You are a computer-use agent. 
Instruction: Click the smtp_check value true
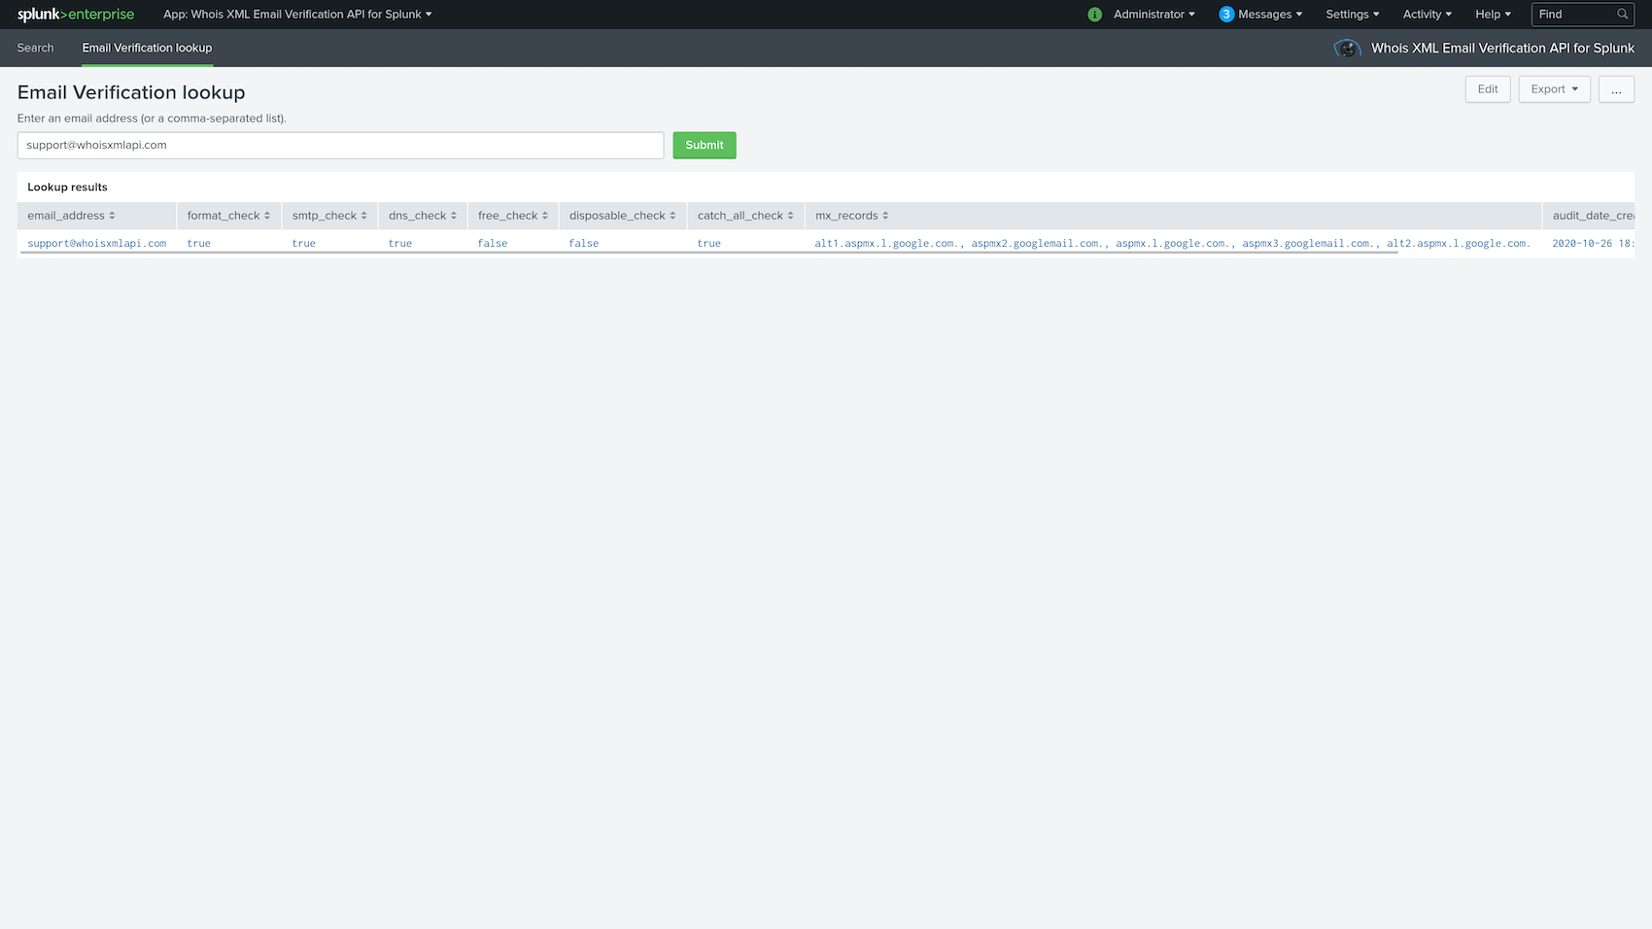click(304, 243)
